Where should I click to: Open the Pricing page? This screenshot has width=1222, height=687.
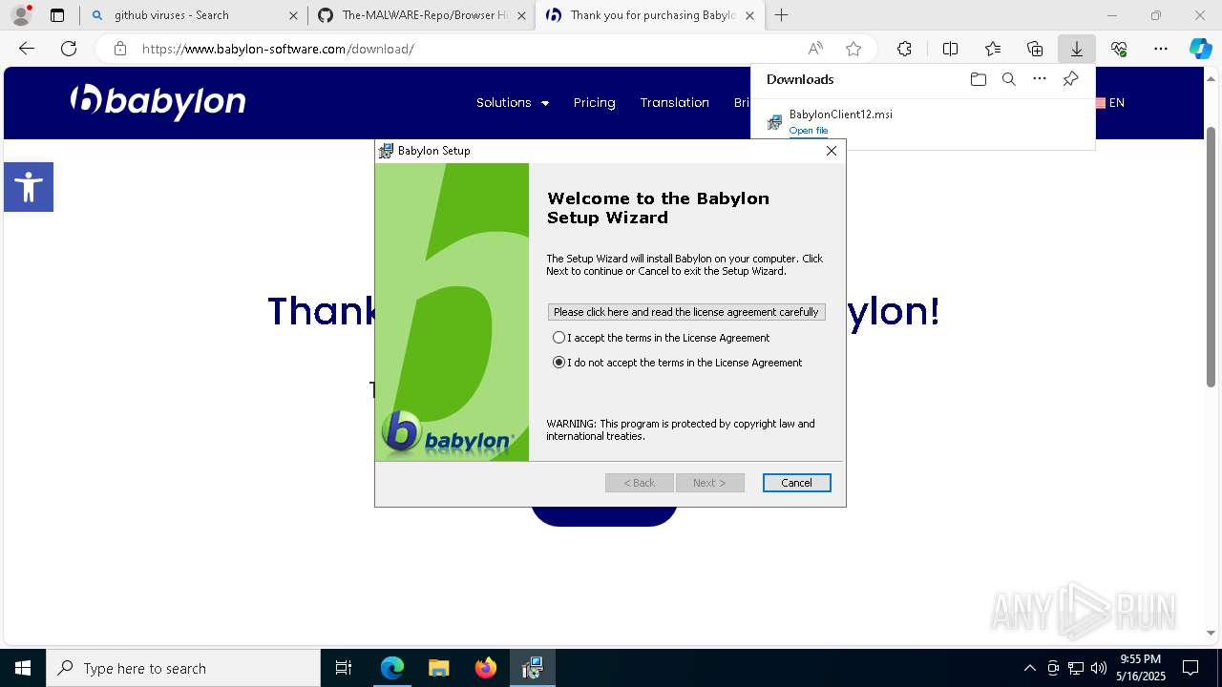coord(594,103)
